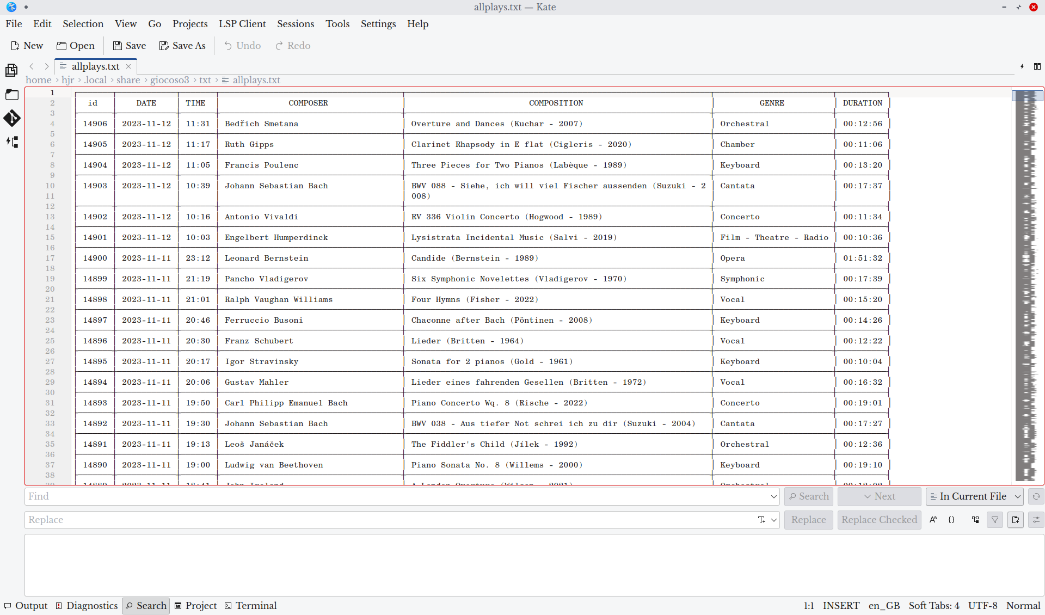This screenshot has width=1045, height=615.
Task: Click the Save As toolbar button
Action: pos(182,46)
